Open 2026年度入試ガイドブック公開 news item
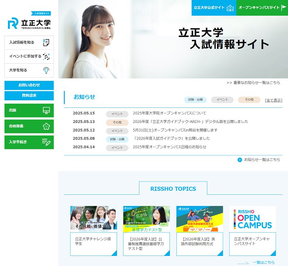The height and width of the screenshot is (266, 288). pos(171,138)
